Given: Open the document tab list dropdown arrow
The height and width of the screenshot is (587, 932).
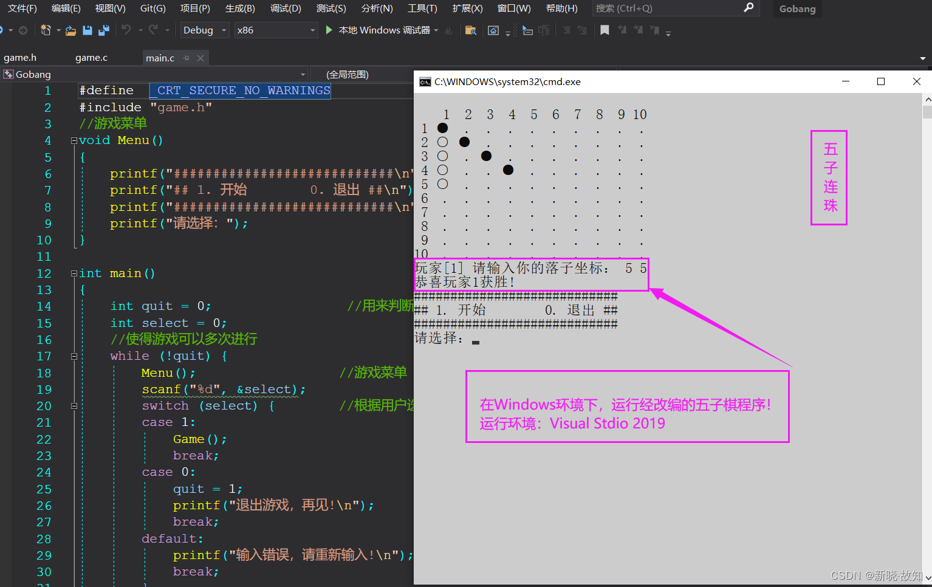Looking at the screenshot, I should (x=923, y=58).
